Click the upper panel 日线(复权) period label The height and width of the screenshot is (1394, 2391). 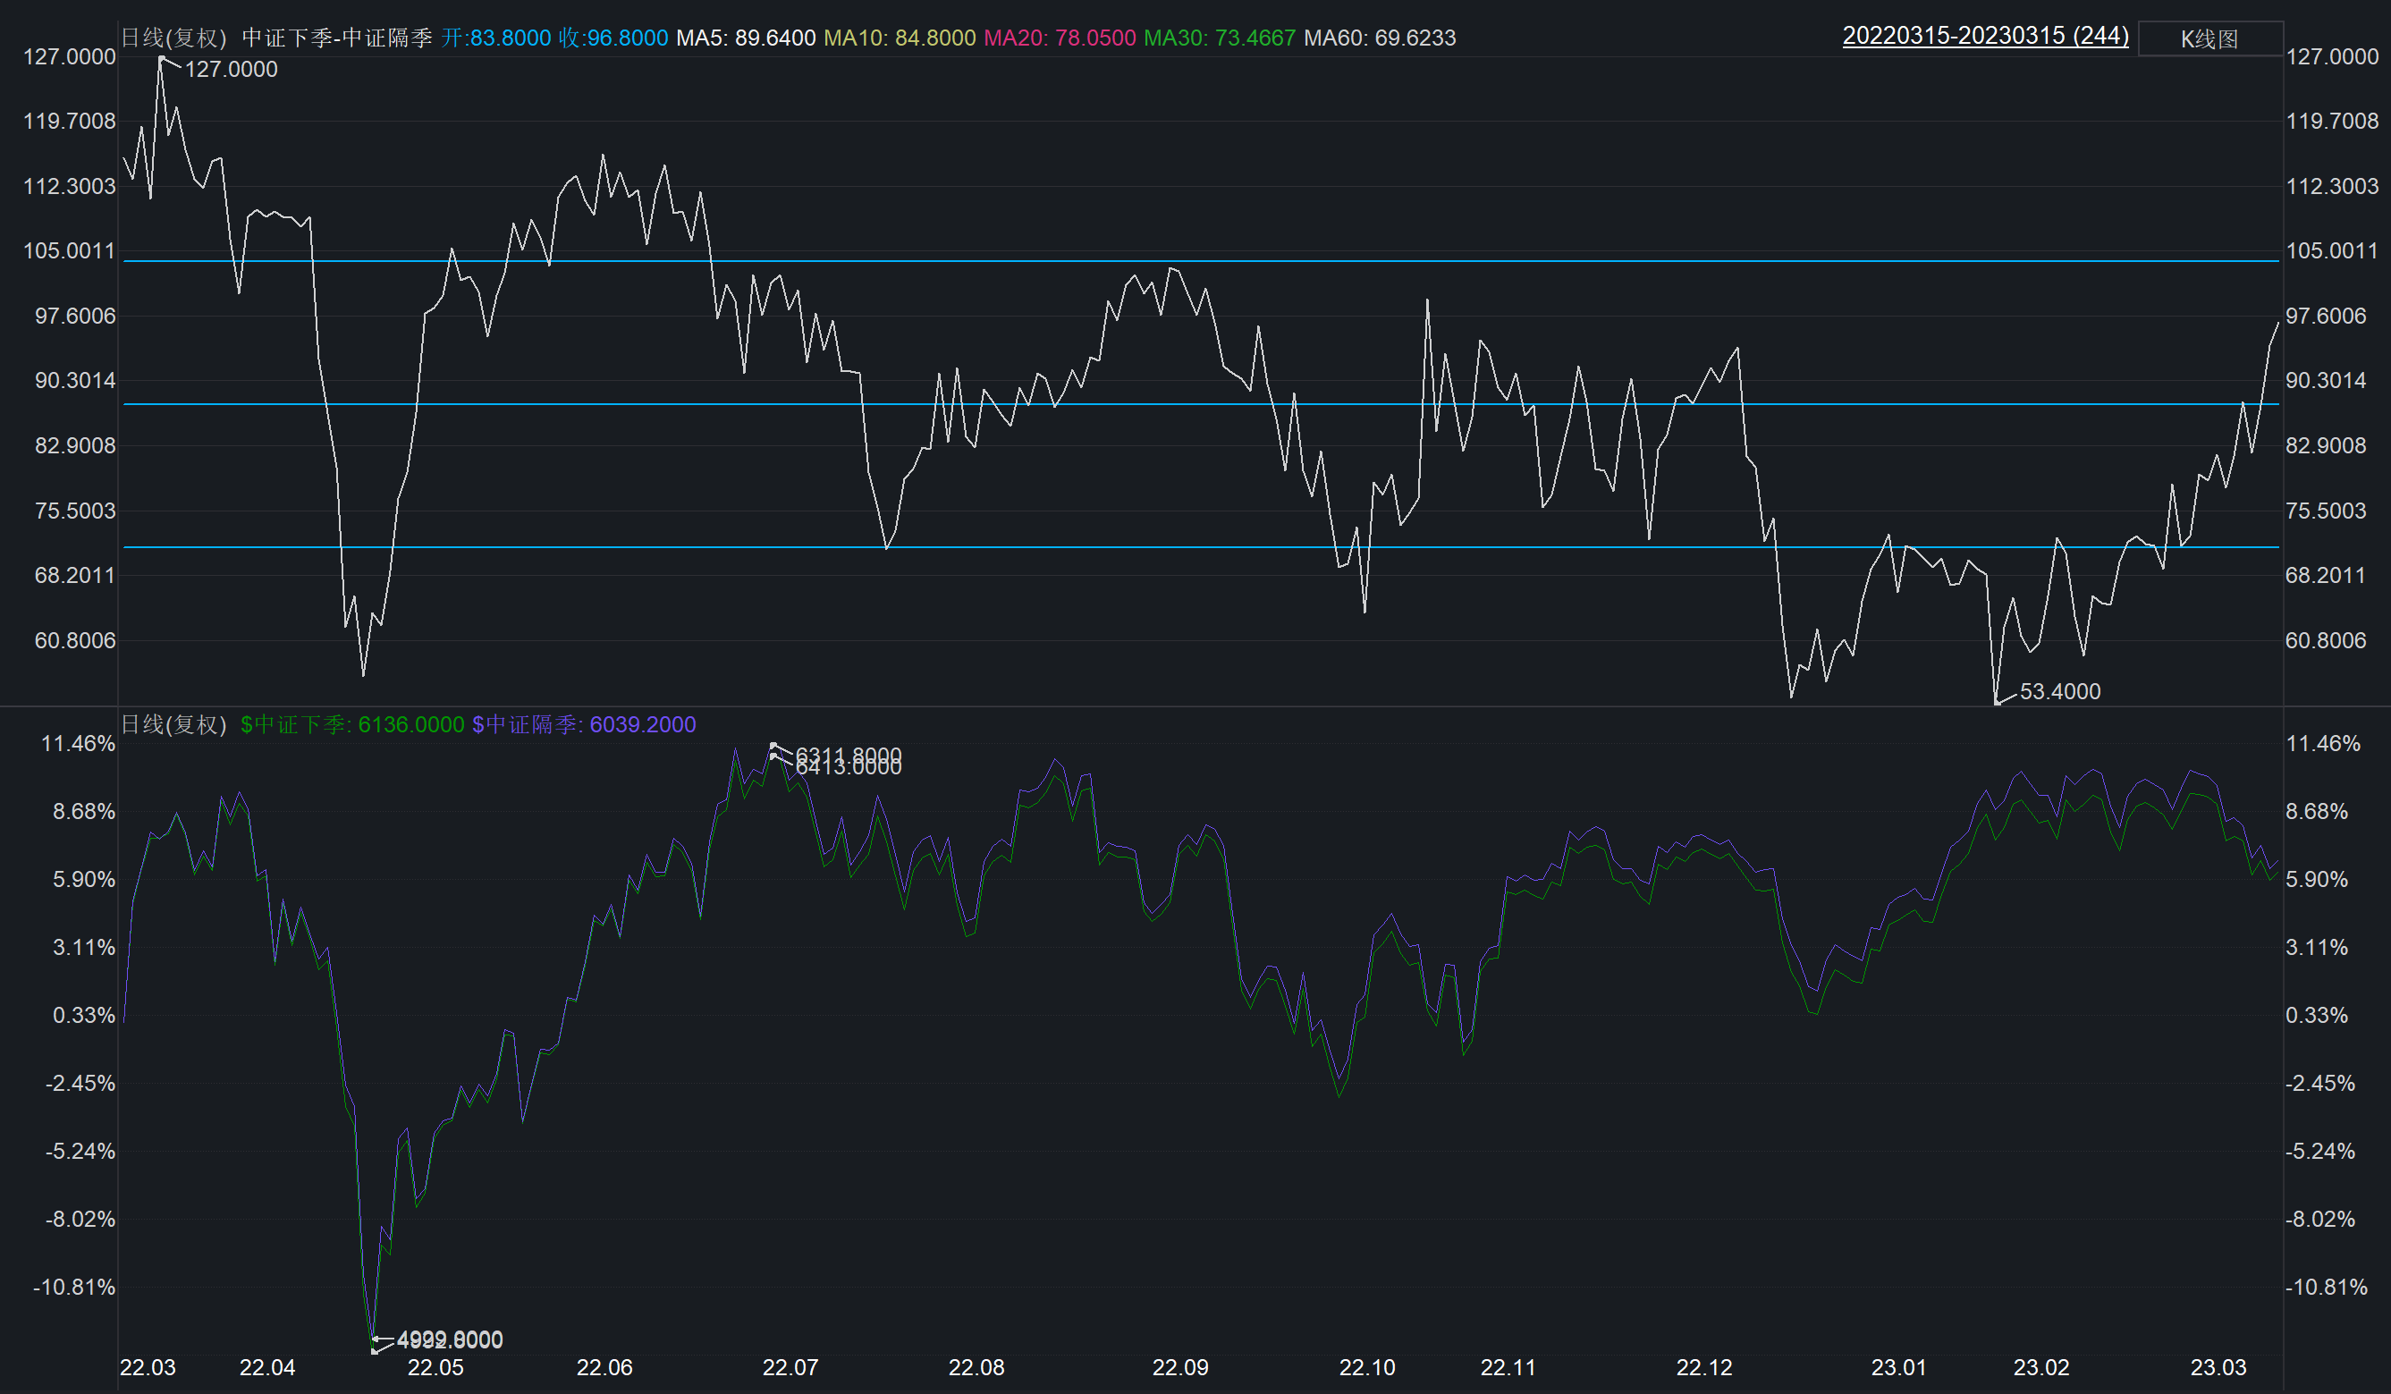click(173, 38)
